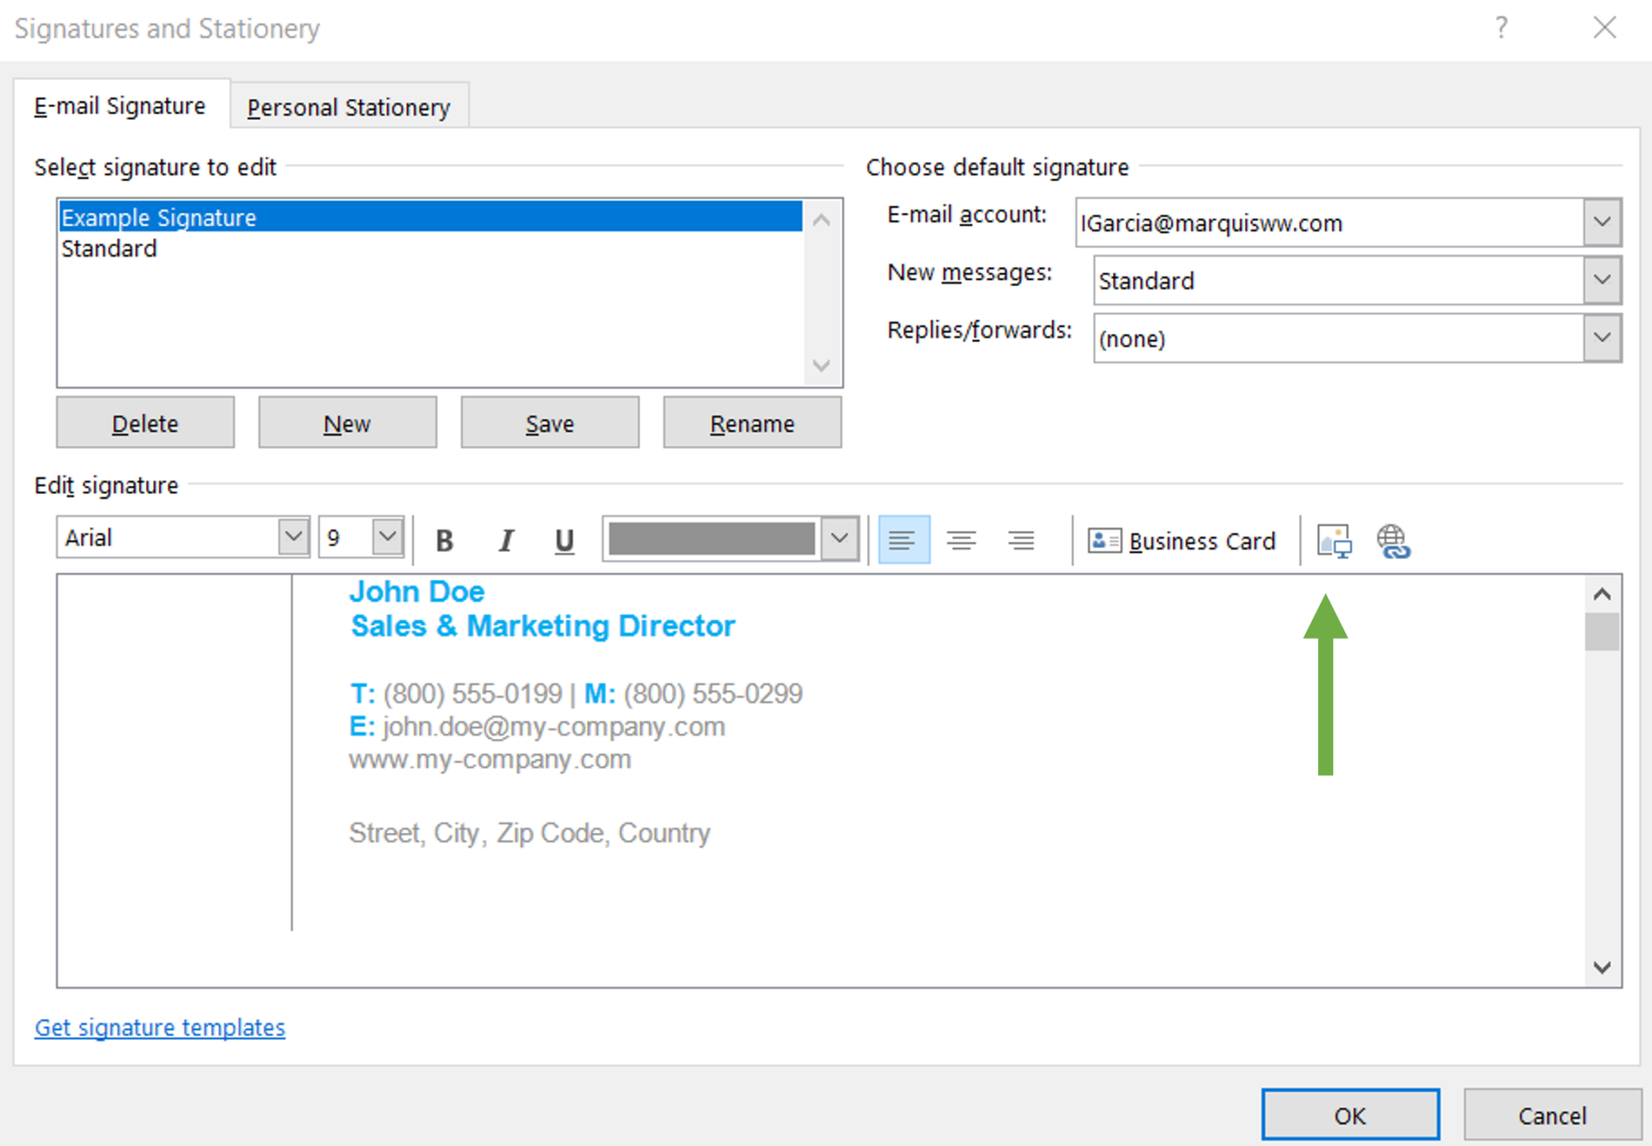Screen dimensions: 1652x1146
Task: Open the Get signature templates link
Action: (x=160, y=1027)
